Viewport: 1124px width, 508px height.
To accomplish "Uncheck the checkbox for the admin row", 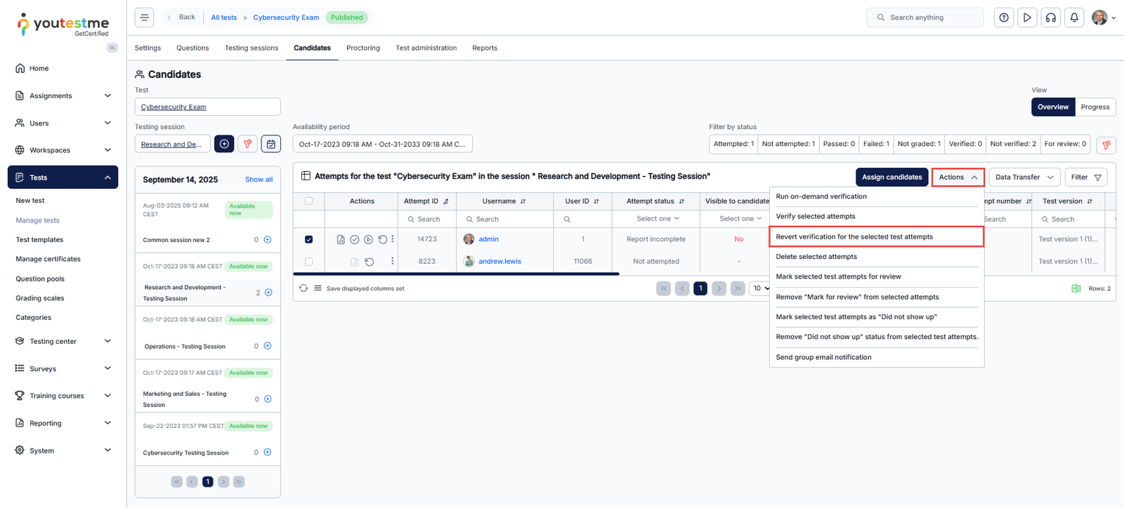I will tap(309, 239).
